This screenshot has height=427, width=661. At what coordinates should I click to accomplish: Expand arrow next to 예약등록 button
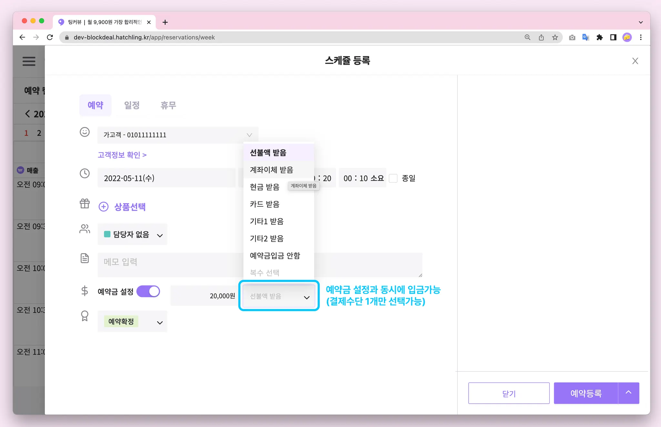click(628, 393)
